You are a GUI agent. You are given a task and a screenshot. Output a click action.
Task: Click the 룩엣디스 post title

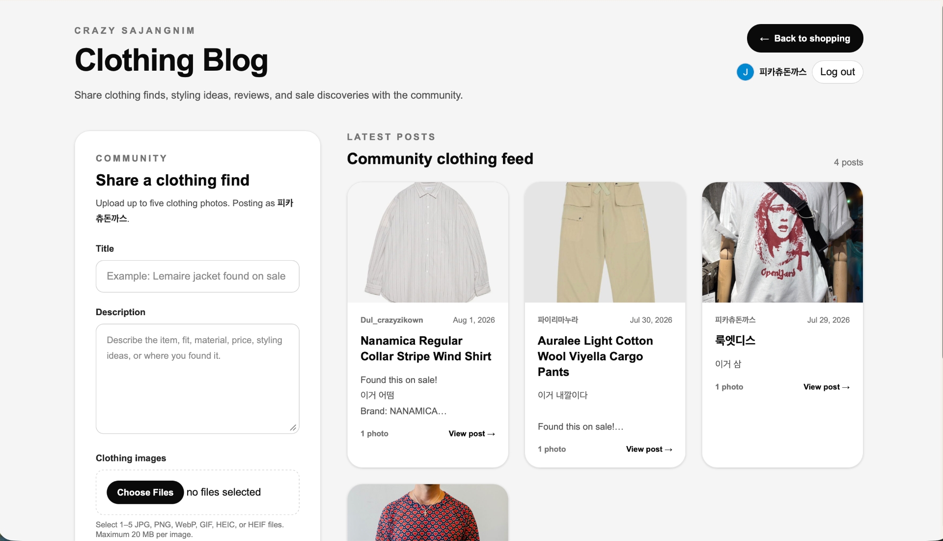[x=735, y=341]
